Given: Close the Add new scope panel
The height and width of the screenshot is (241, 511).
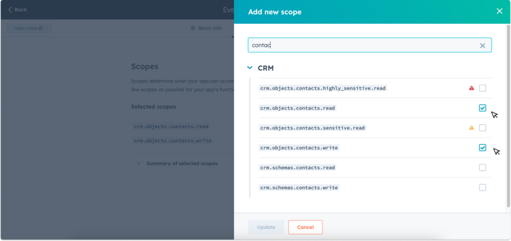Looking at the screenshot, I should (500, 11).
